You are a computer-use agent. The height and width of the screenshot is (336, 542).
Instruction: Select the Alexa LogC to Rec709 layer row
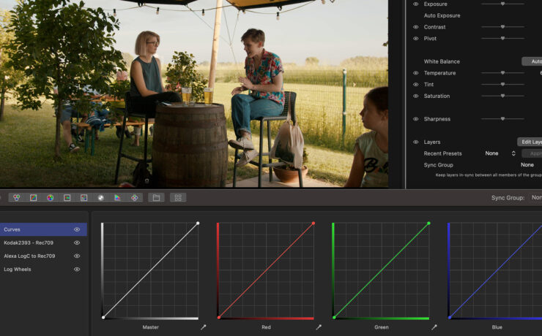(43, 256)
